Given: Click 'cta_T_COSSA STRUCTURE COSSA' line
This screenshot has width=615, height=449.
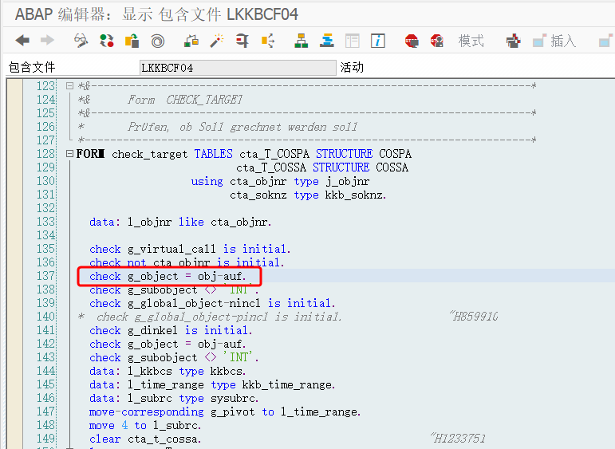Looking at the screenshot, I should tap(322, 167).
